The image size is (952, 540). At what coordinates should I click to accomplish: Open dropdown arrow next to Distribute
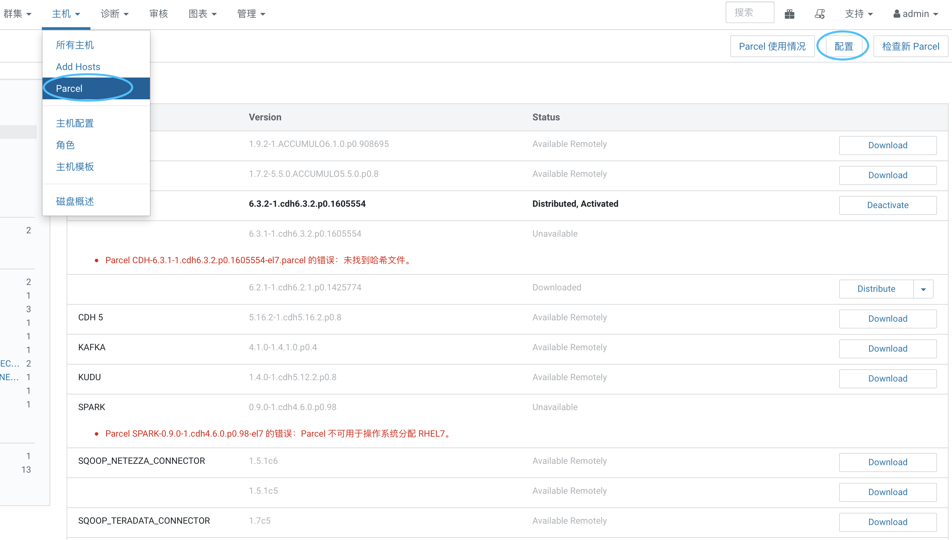pyautogui.click(x=923, y=289)
